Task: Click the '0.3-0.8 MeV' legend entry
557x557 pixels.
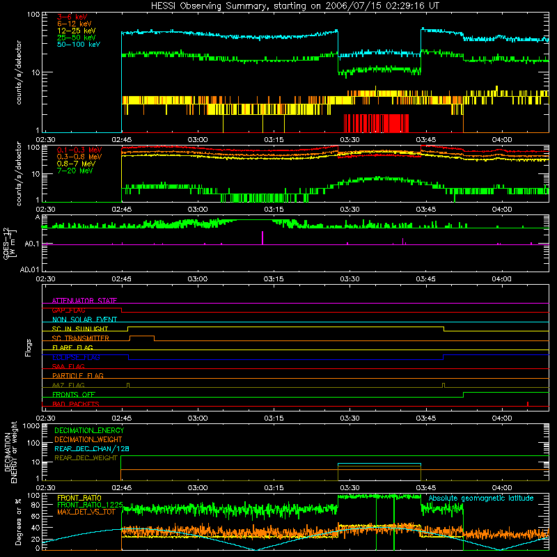Action: tap(79, 157)
